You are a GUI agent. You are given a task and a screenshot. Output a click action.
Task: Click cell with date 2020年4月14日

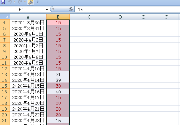(x=28, y=80)
